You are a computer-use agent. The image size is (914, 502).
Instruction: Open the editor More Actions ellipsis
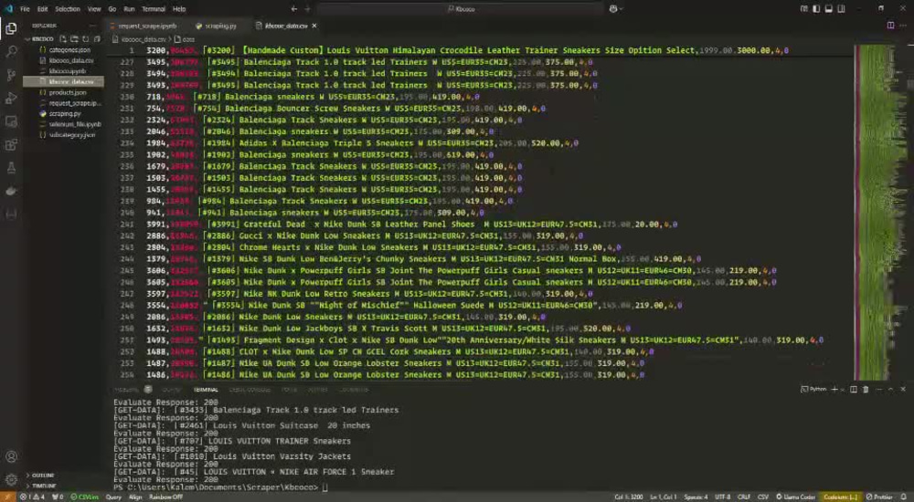point(903,26)
